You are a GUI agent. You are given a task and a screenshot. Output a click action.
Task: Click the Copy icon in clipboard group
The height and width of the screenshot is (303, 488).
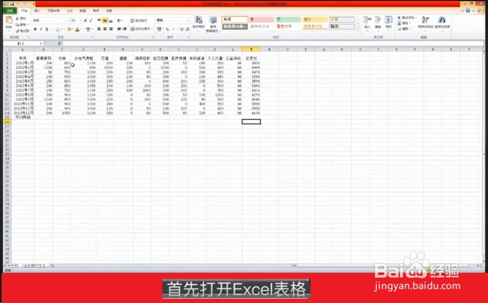click(17, 25)
